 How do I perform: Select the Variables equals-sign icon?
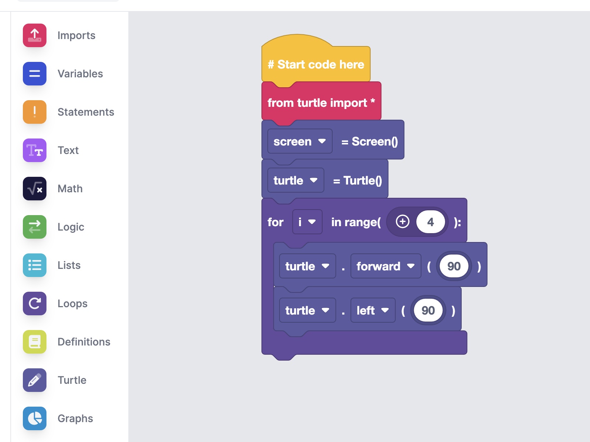tap(35, 74)
